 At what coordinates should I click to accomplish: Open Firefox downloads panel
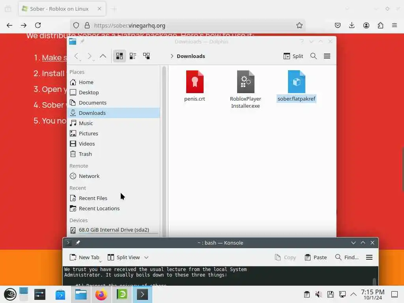pyautogui.click(x=352, y=25)
